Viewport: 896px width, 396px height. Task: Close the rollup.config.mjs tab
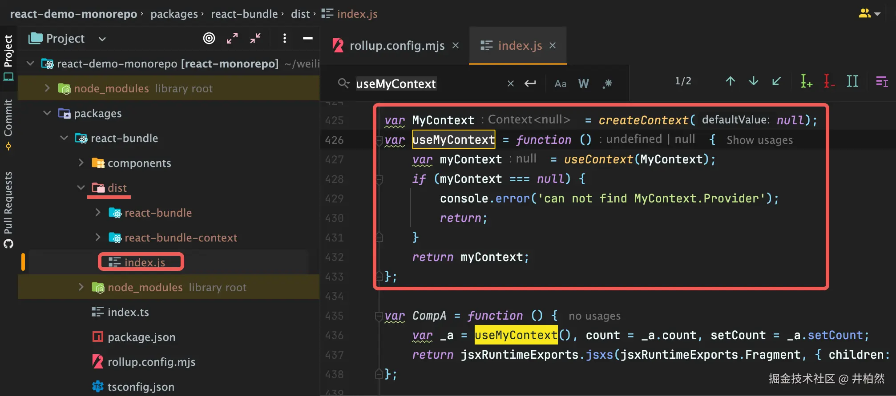(x=456, y=45)
